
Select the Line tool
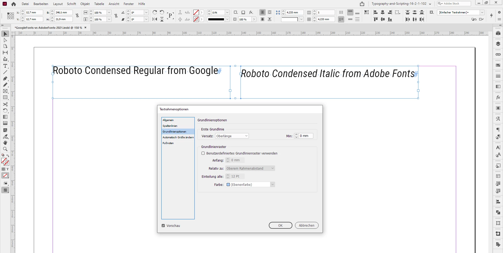[x=5, y=72]
